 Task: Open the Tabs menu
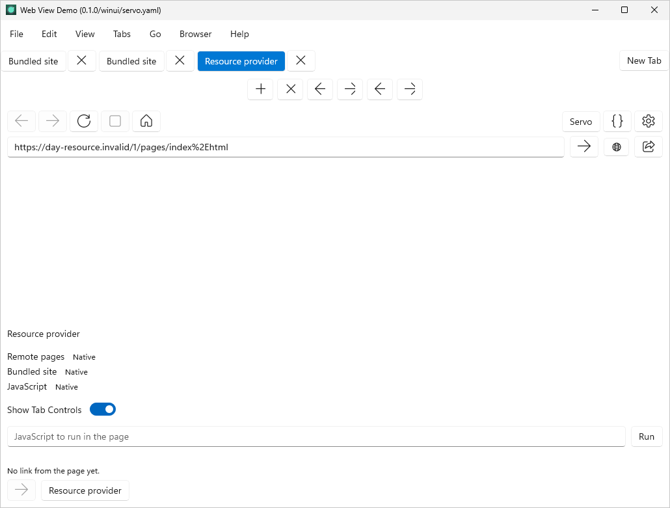point(122,34)
